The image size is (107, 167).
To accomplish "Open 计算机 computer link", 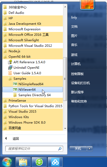I will click(76, 64).
